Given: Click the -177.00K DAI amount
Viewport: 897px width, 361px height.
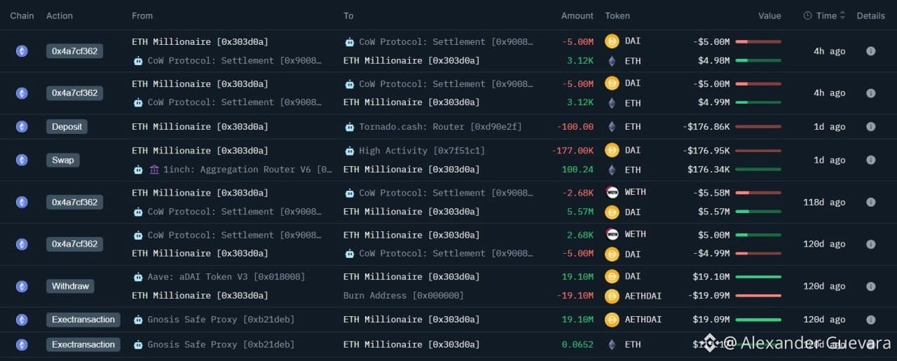Looking at the screenshot, I should [573, 151].
